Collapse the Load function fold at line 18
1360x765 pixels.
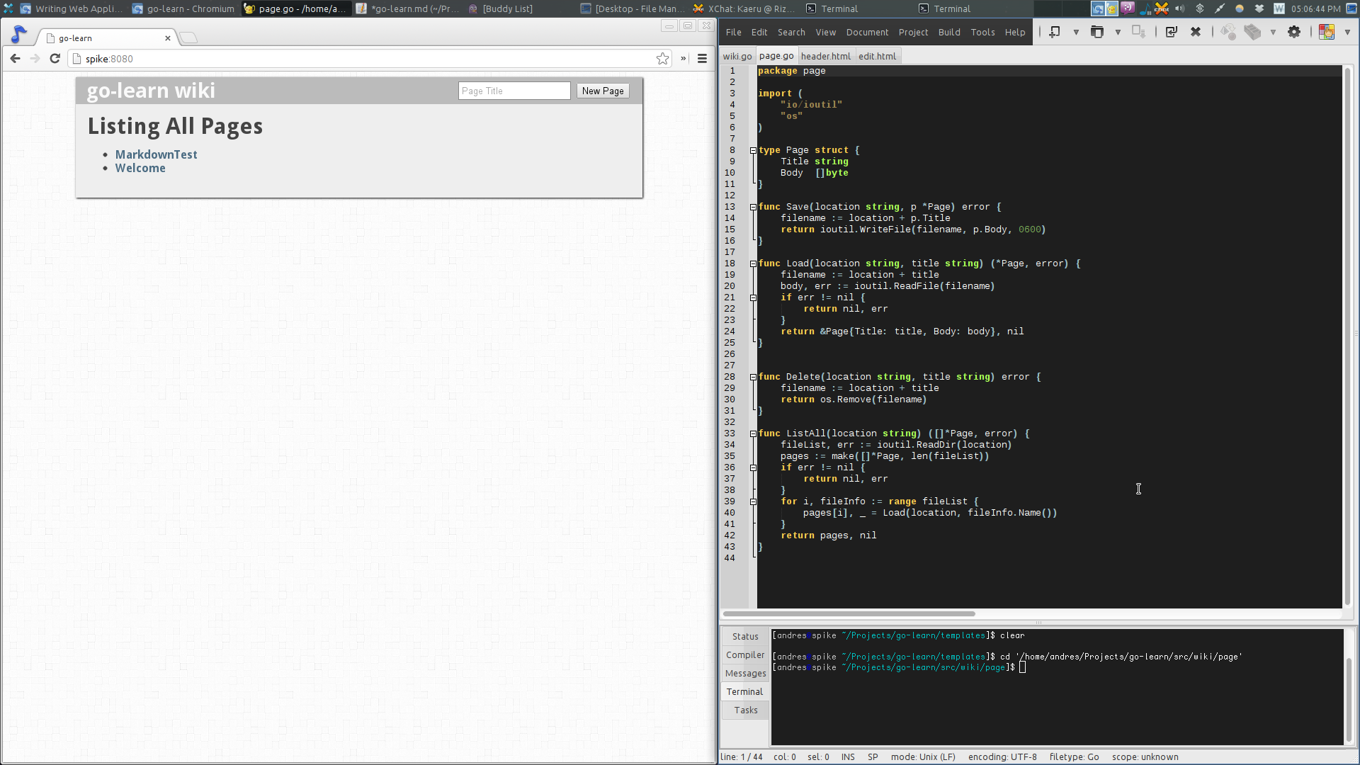[753, 263]
